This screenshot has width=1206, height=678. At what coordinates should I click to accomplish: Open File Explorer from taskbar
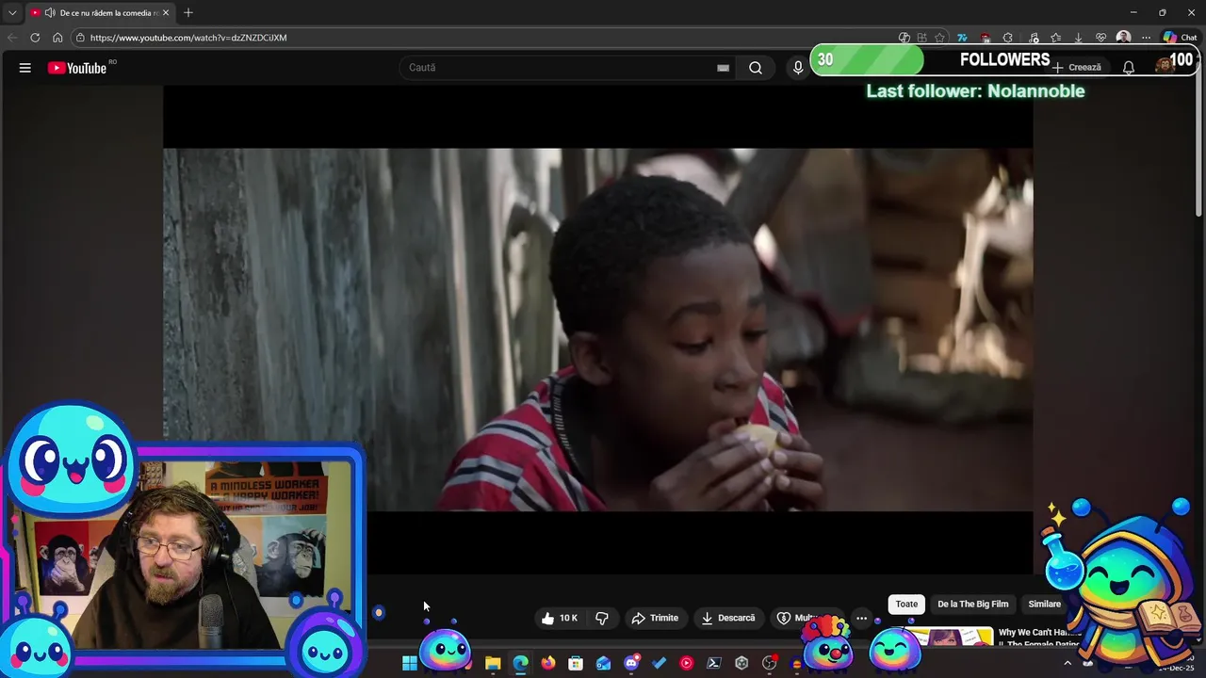(493, 664)
